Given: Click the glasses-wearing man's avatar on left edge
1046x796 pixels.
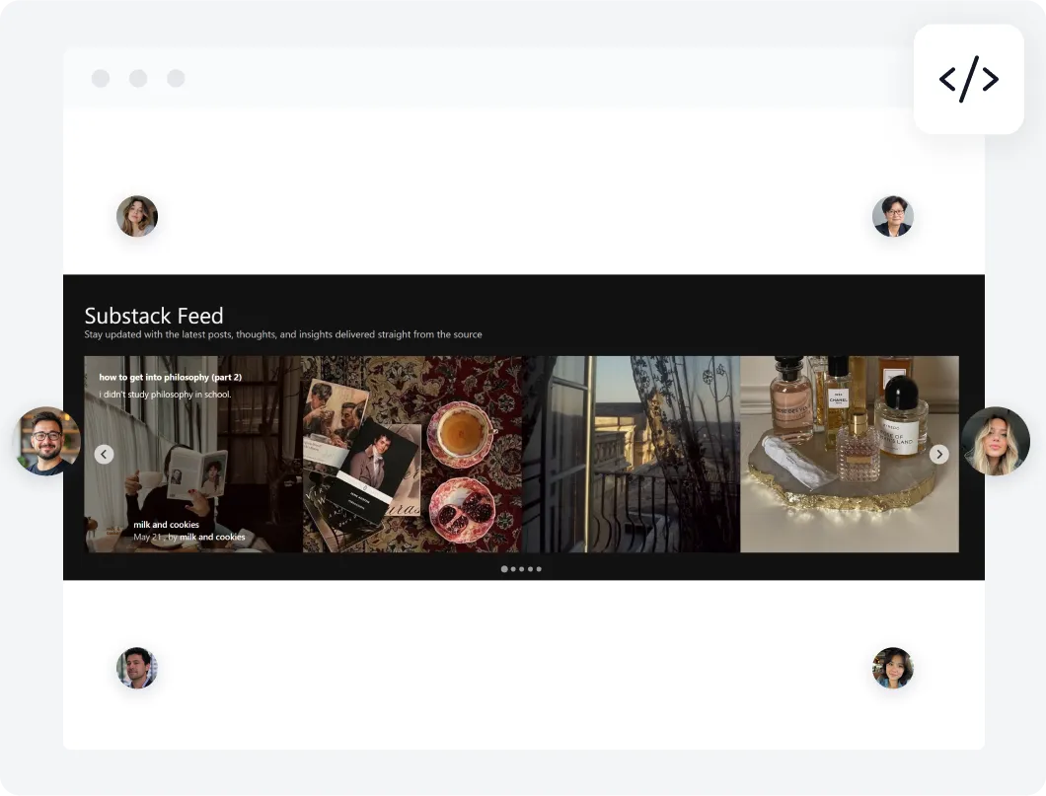Looking at the screenshot, I should point(47,441).
